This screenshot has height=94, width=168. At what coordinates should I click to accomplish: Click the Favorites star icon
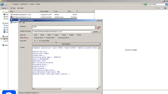pos(3,12)
